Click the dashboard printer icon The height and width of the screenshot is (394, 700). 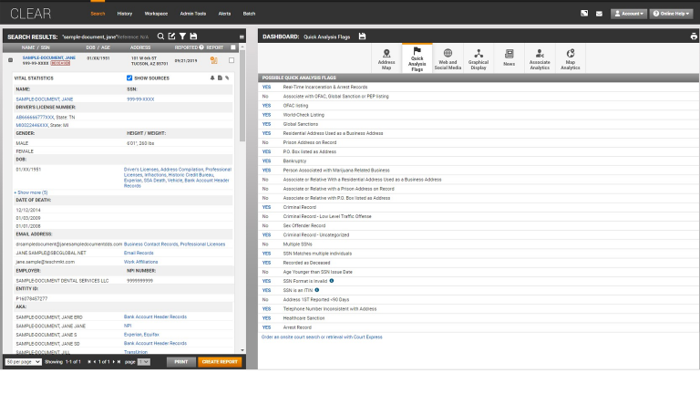[693, 36]
